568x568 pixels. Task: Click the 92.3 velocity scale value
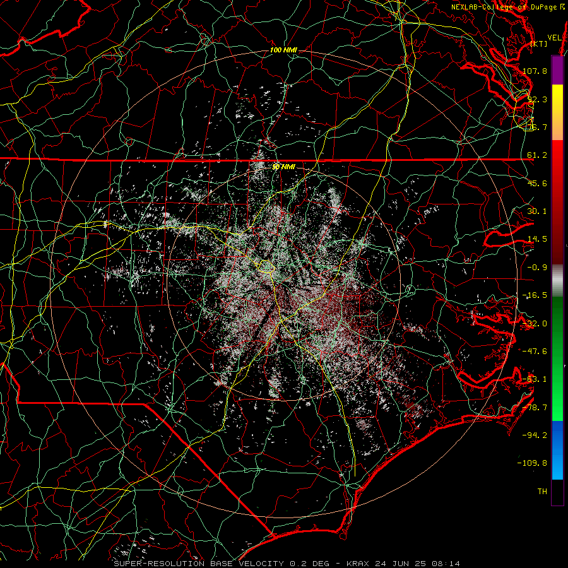pyautogui.click(x=537, y=99)
